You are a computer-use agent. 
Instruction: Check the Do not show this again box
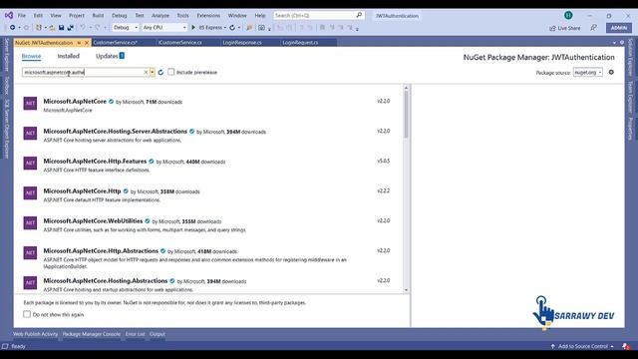[27, 314]
